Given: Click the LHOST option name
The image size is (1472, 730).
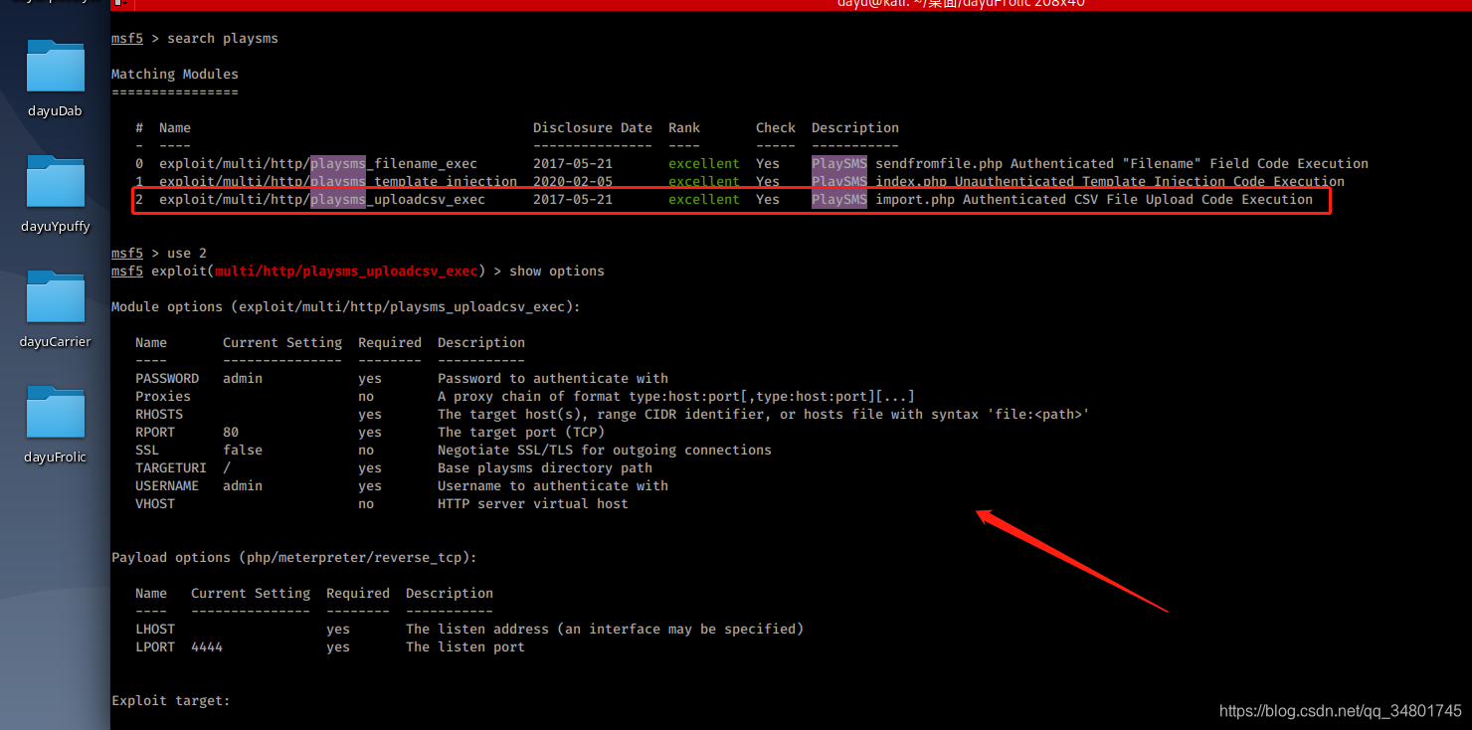Looking at the screenshot, I should [x=155, y=629].
